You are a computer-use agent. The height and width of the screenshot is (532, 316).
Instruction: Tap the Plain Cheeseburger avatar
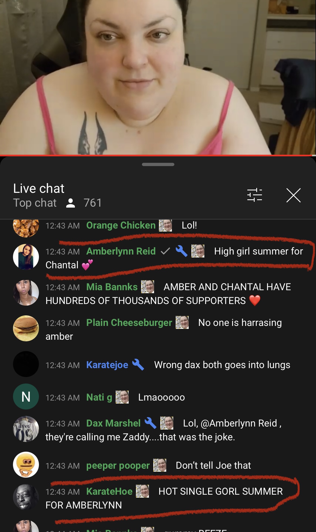(26, 328)
